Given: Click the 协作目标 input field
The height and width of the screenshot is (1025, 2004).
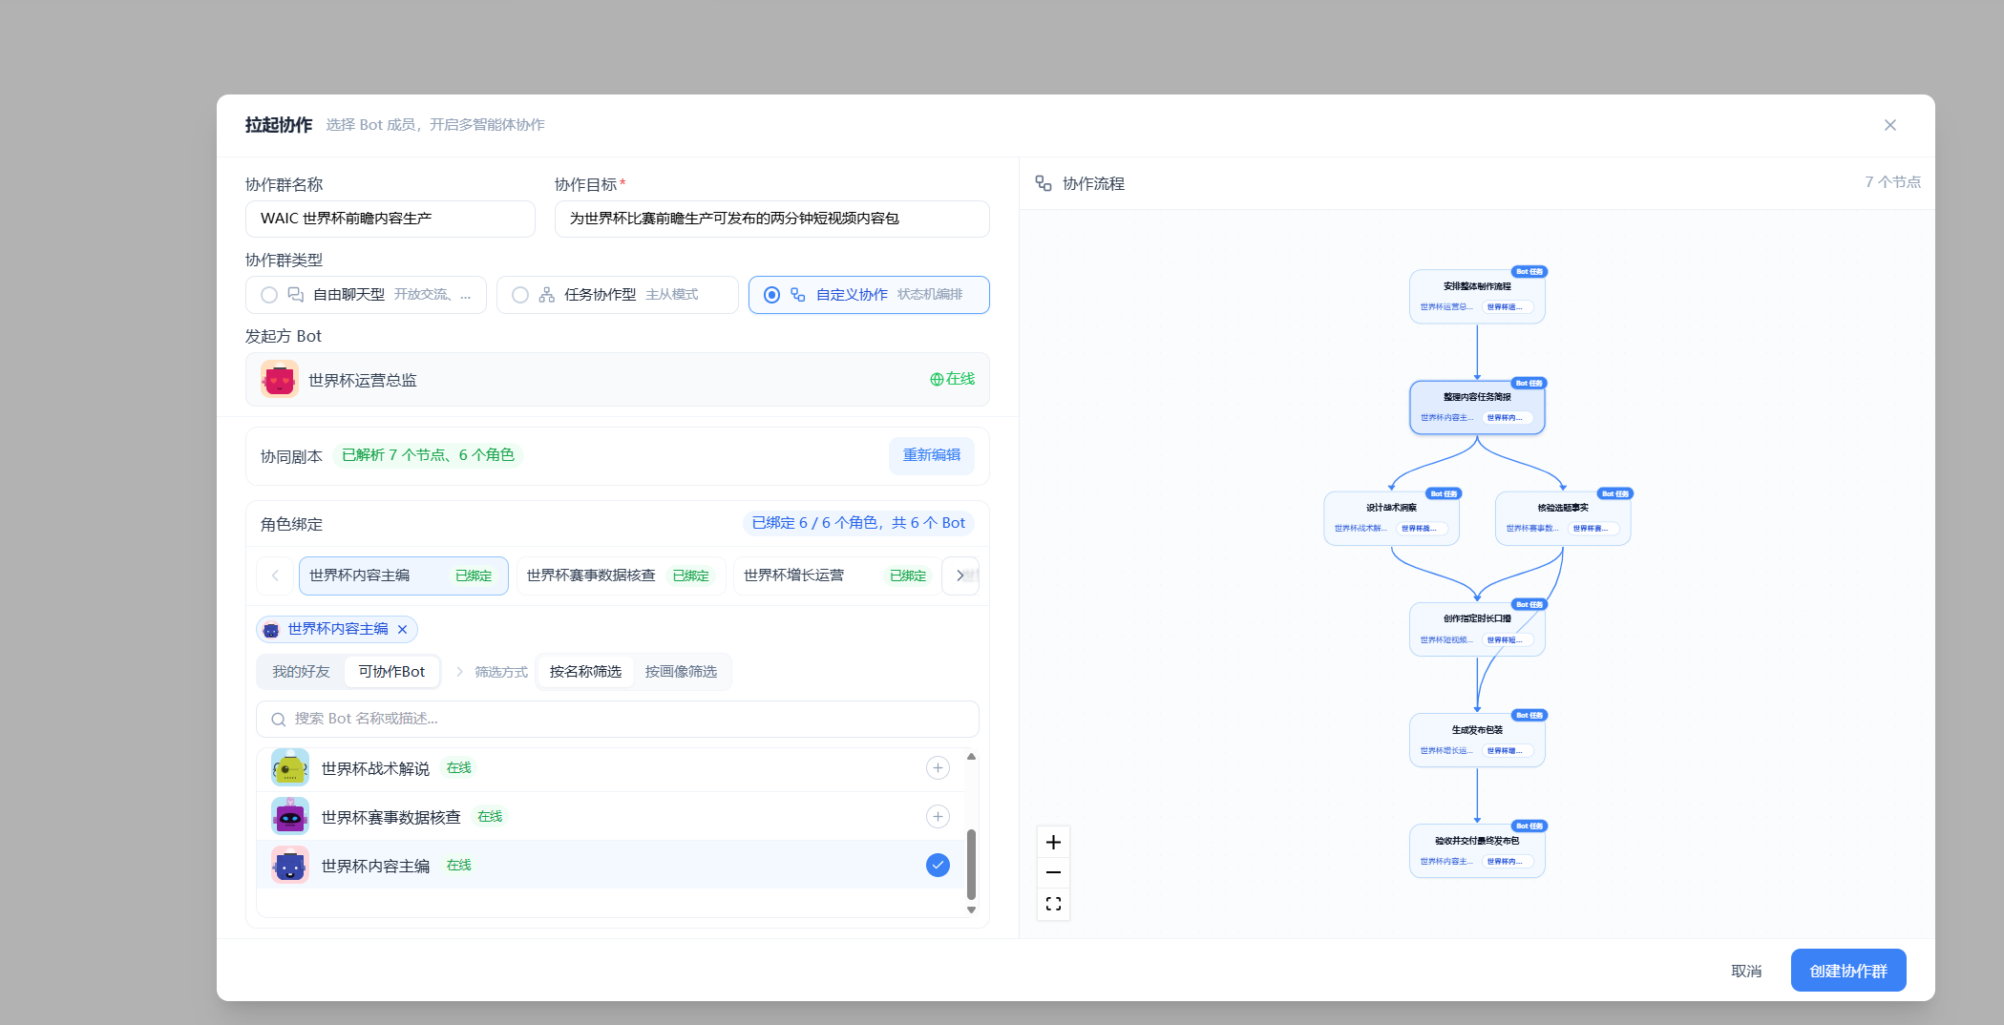Looking at the screenshot, I should point(771,219).
